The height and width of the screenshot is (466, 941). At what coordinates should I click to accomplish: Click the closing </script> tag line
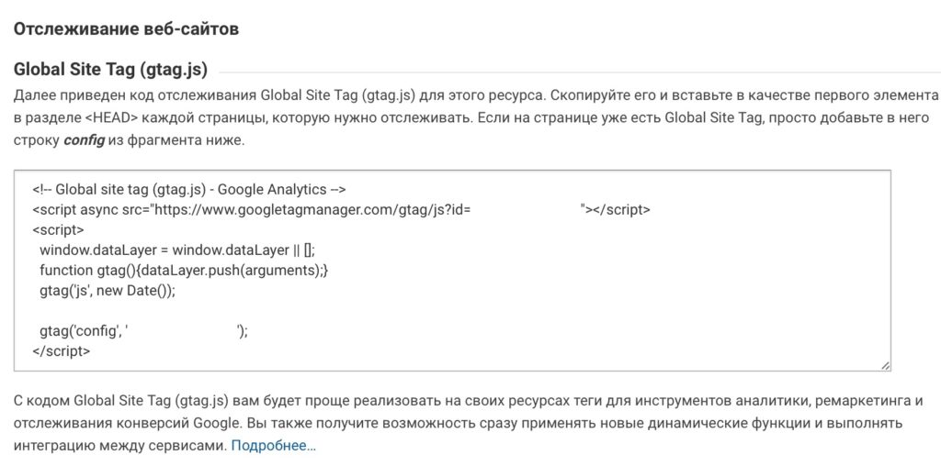tap(62, 350)
